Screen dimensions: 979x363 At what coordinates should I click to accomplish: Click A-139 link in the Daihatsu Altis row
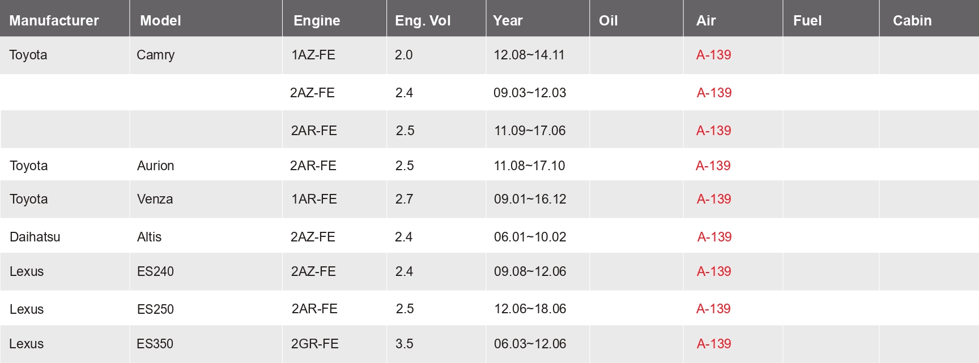point(714,237)
